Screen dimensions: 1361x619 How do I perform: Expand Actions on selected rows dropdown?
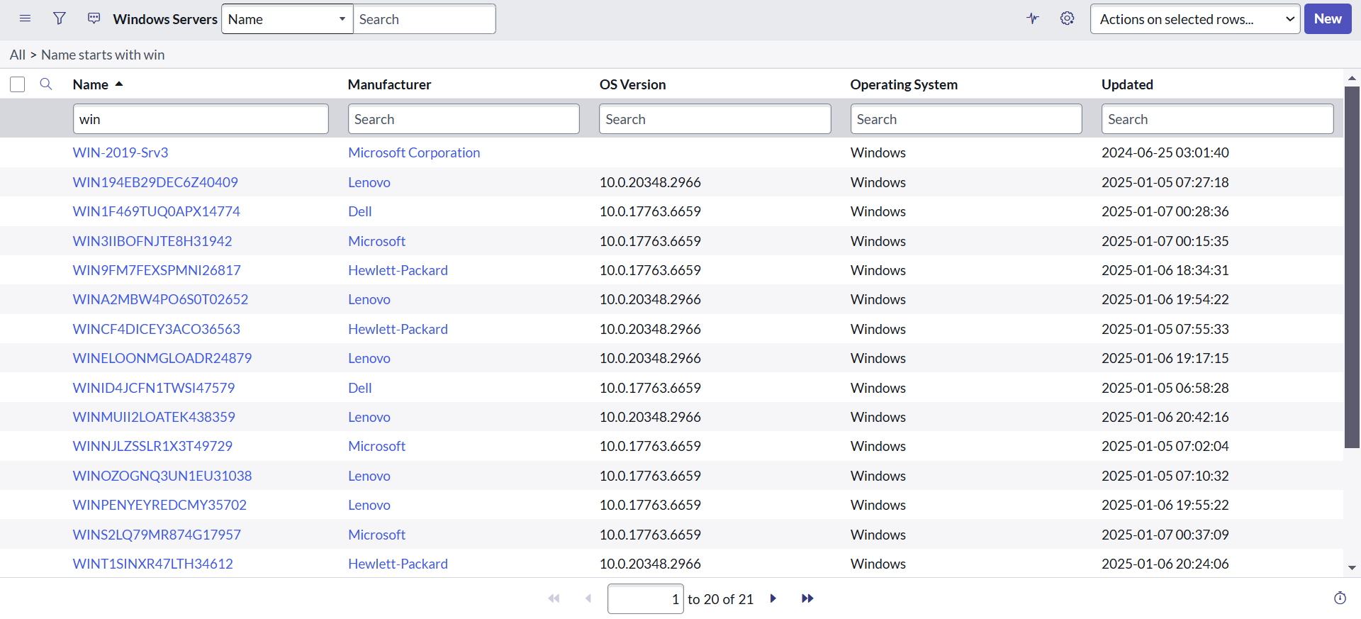pos(1195,19)
